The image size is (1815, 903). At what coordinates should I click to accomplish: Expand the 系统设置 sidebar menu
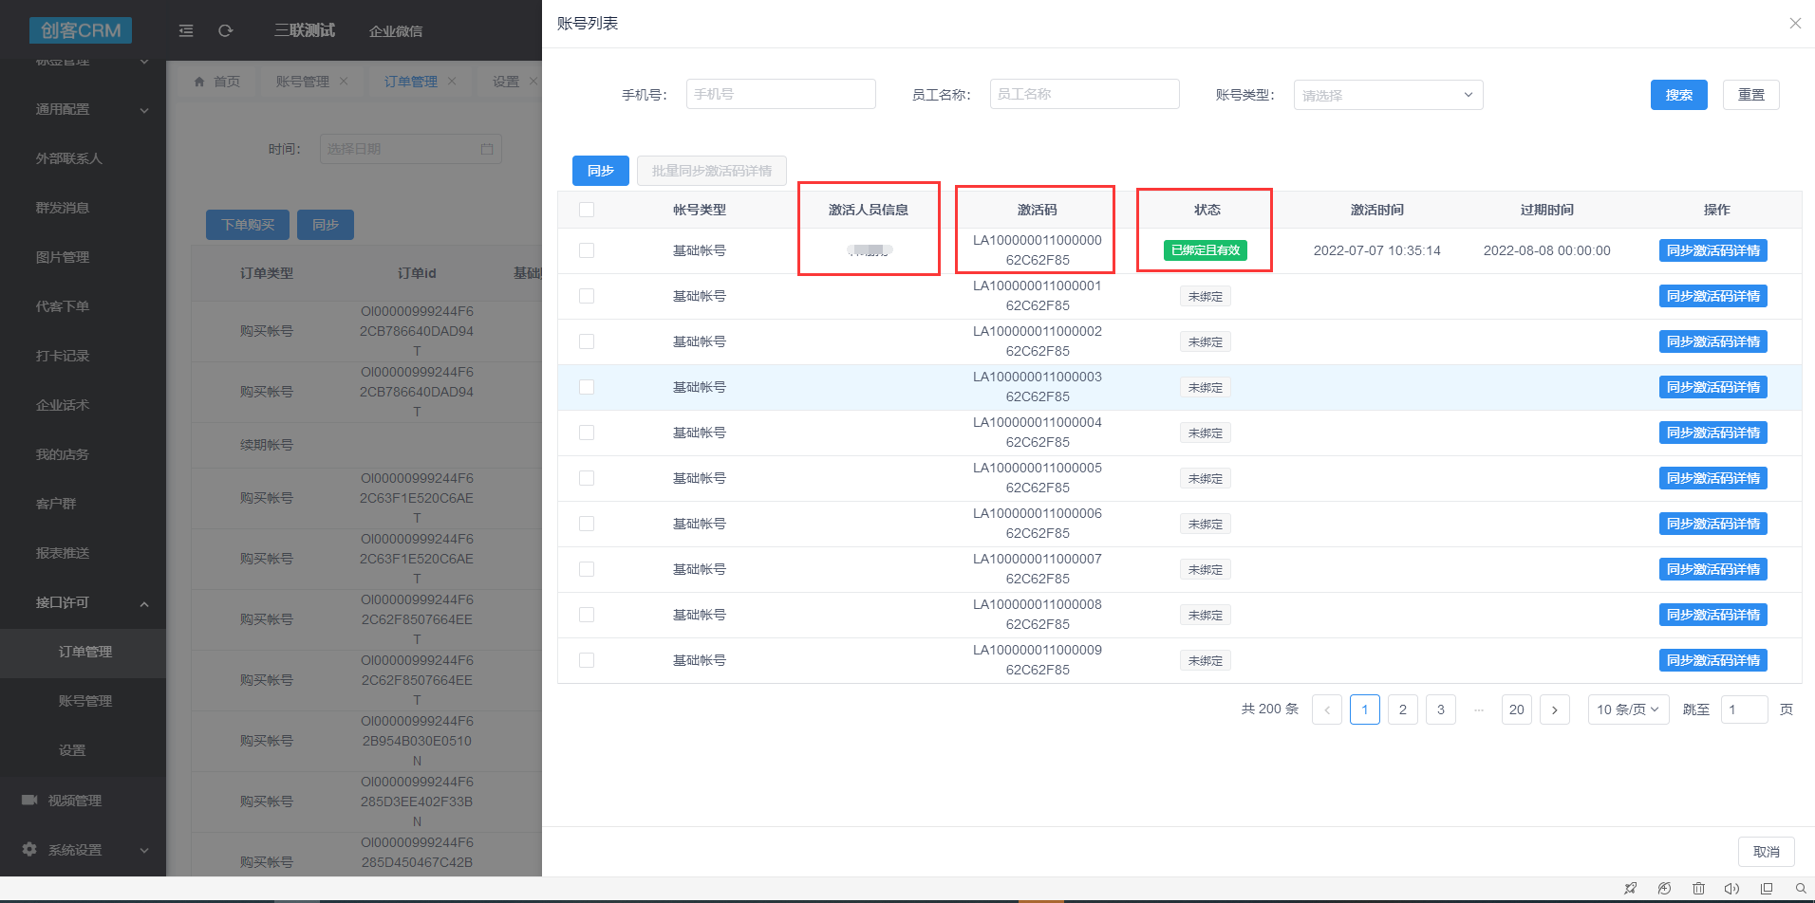[83, 849]
